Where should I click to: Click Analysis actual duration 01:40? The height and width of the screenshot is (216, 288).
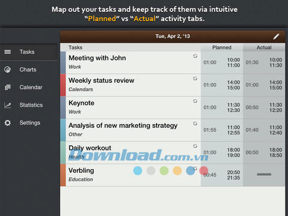(x=252, y=130)
